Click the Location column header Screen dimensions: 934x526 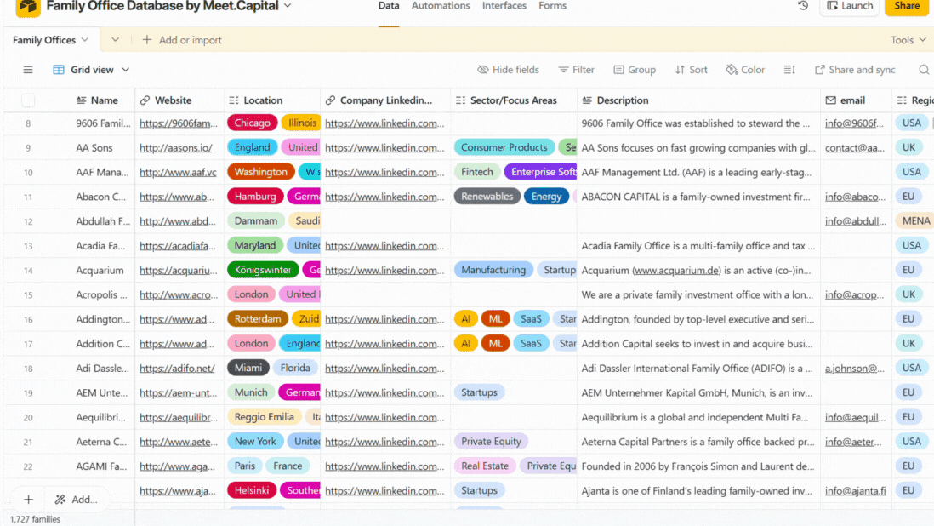272,100
